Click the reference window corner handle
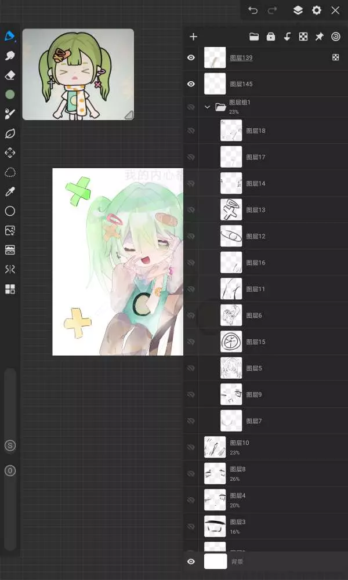The width and height of the screenshot is (348, 580). pos(128,115)
